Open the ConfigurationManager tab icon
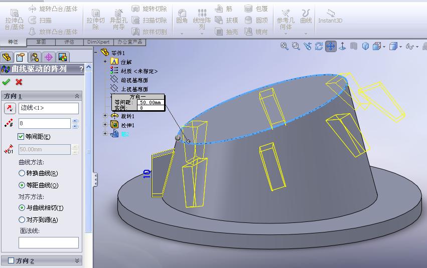This screenshot has width=427, height=268. (x=35, y=57)
